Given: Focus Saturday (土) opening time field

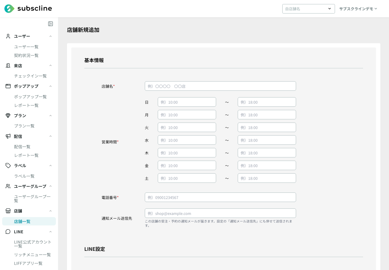Looking at the screenshot, I should point(187,178).
